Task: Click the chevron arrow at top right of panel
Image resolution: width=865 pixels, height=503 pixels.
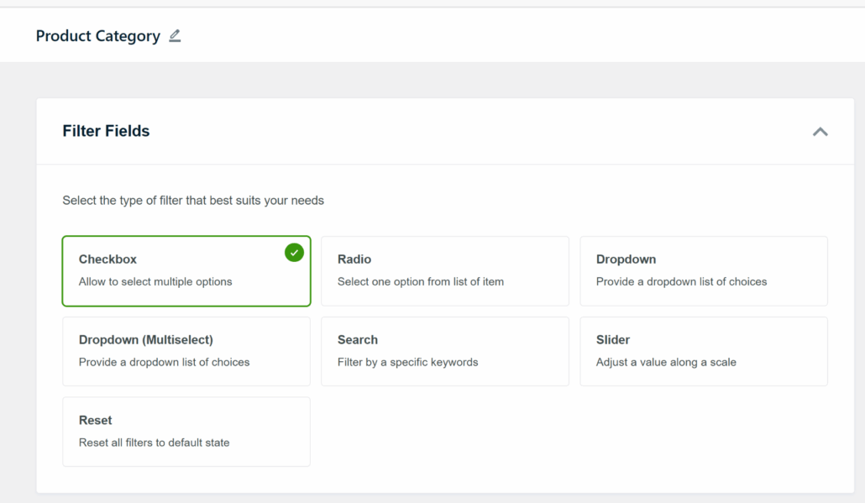Action: (x=820, y=132)
